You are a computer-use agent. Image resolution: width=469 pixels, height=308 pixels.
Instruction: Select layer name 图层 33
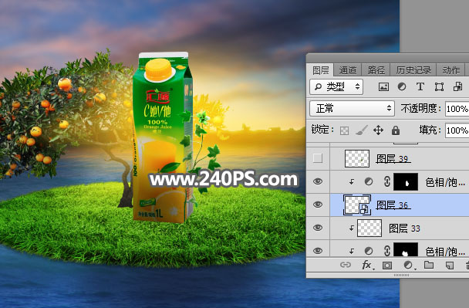tap(404, 228)
